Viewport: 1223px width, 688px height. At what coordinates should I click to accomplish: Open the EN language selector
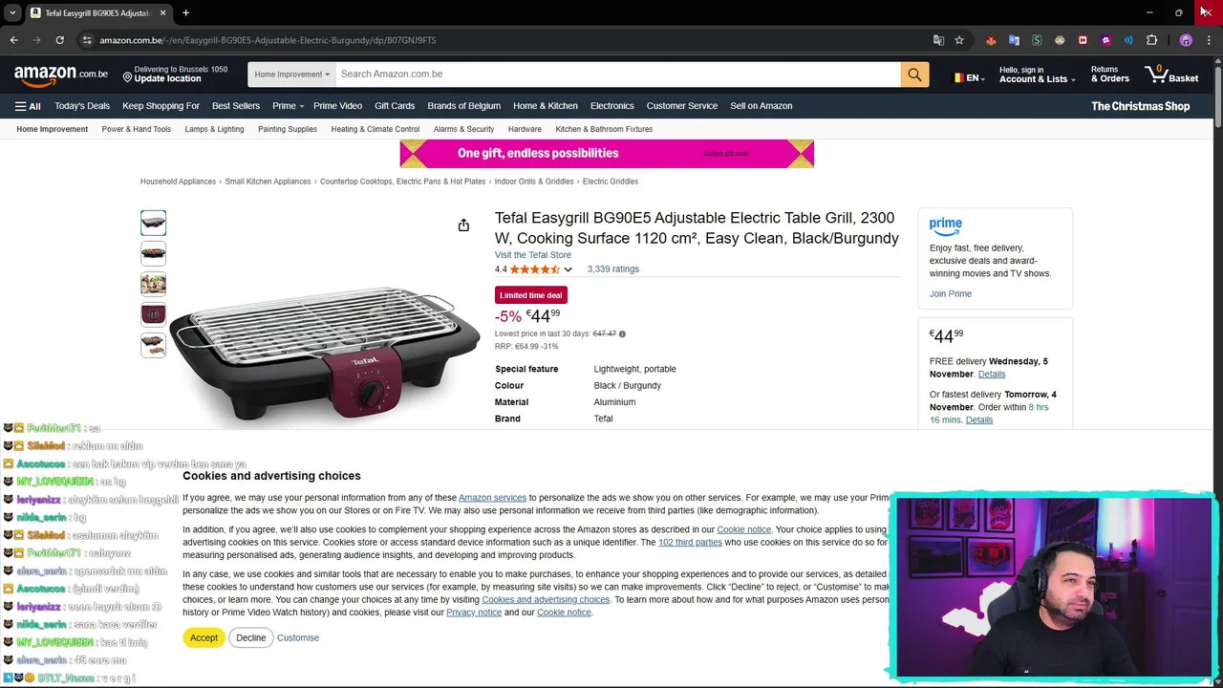[968, 77]
